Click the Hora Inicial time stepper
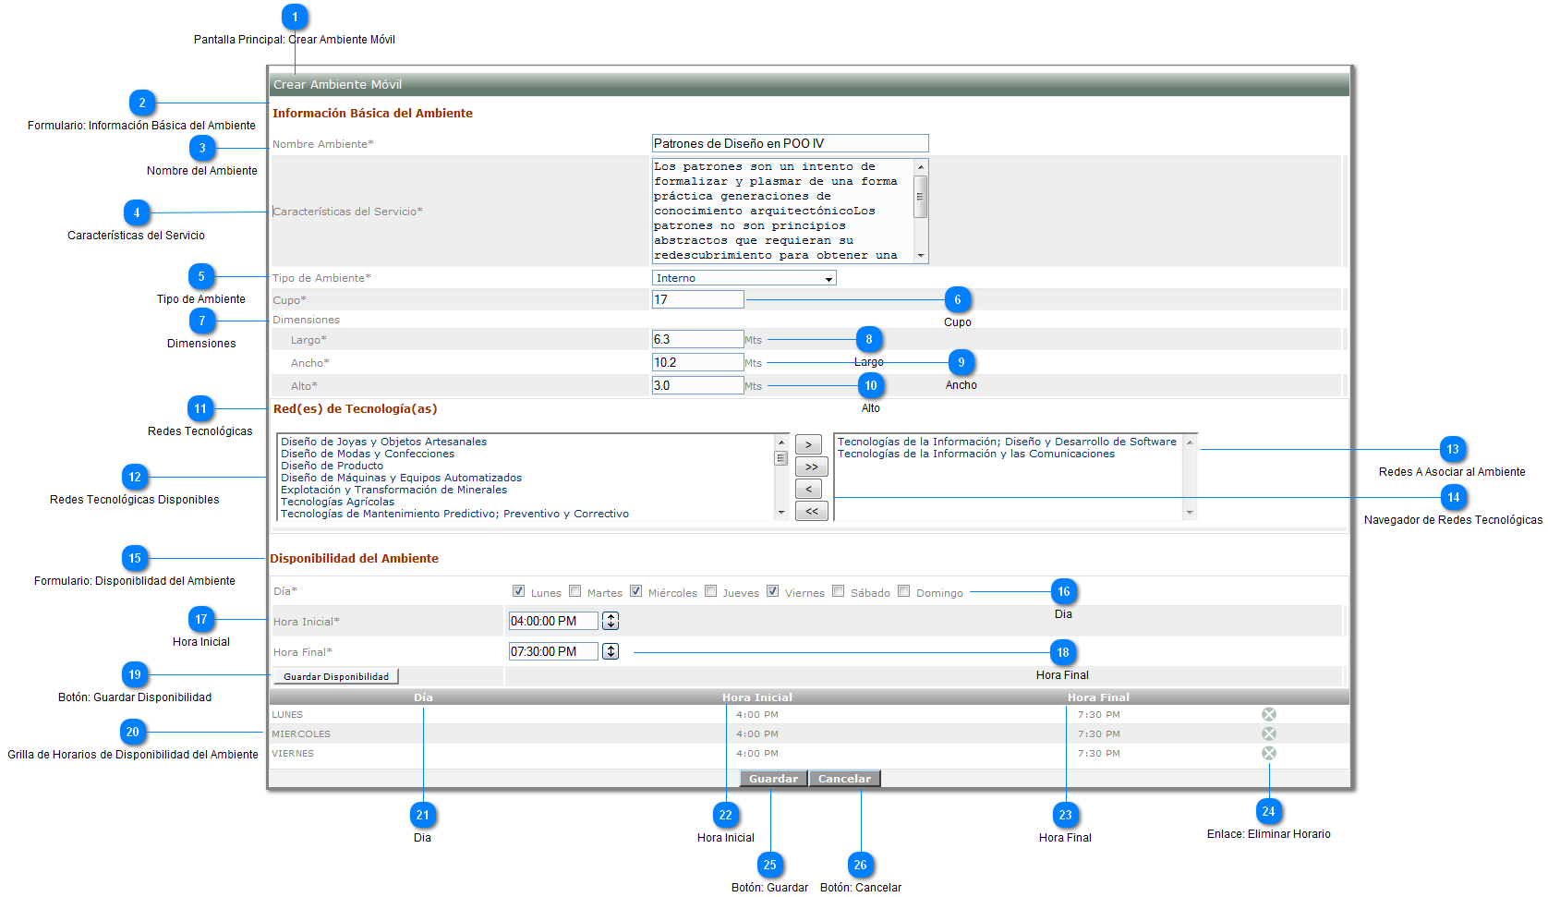Screen dimensions: 1548x897 (x=611, y=621)
